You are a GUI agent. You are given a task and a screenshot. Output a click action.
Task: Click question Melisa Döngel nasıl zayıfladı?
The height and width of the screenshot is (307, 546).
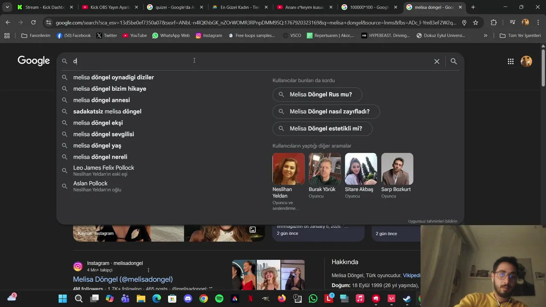click(x=326, y=112)
